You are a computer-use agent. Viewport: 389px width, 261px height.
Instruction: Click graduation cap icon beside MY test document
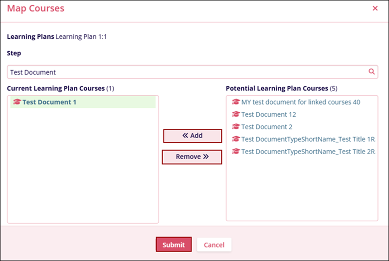[236, 102]
